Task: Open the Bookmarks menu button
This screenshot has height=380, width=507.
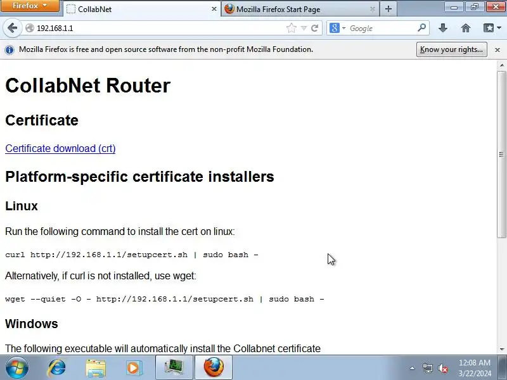Action: [492, 28]
